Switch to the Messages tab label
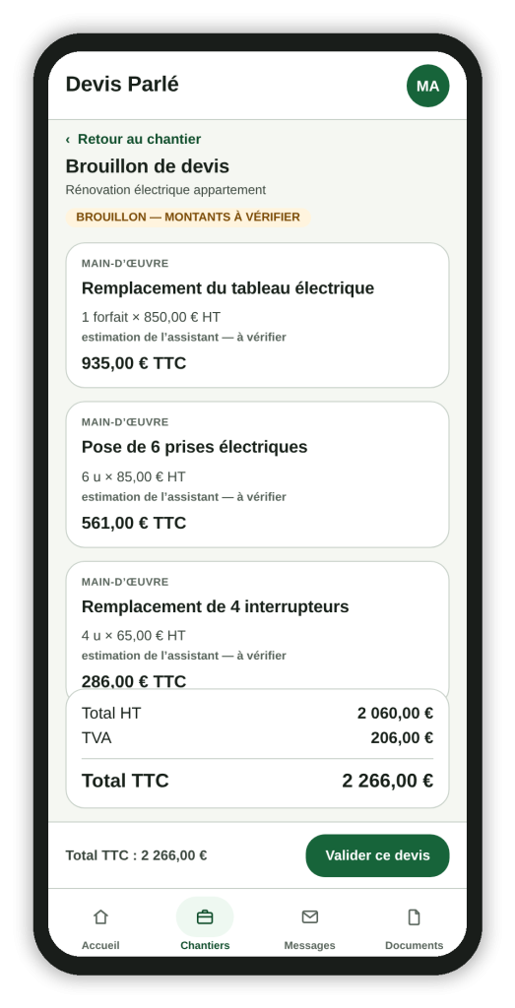Image resolution: width=515 pixels, height=1008 pixels. 310,945
